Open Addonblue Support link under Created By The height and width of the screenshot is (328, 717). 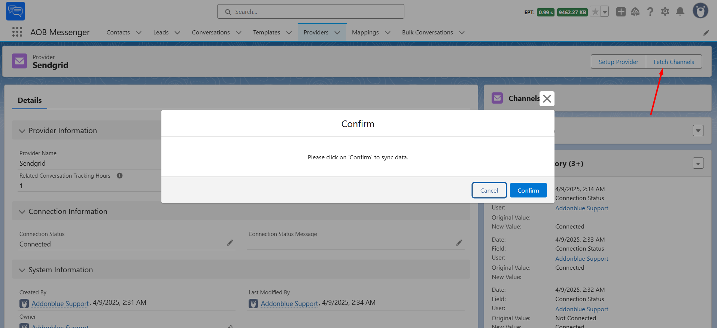(x=60, y=304)
